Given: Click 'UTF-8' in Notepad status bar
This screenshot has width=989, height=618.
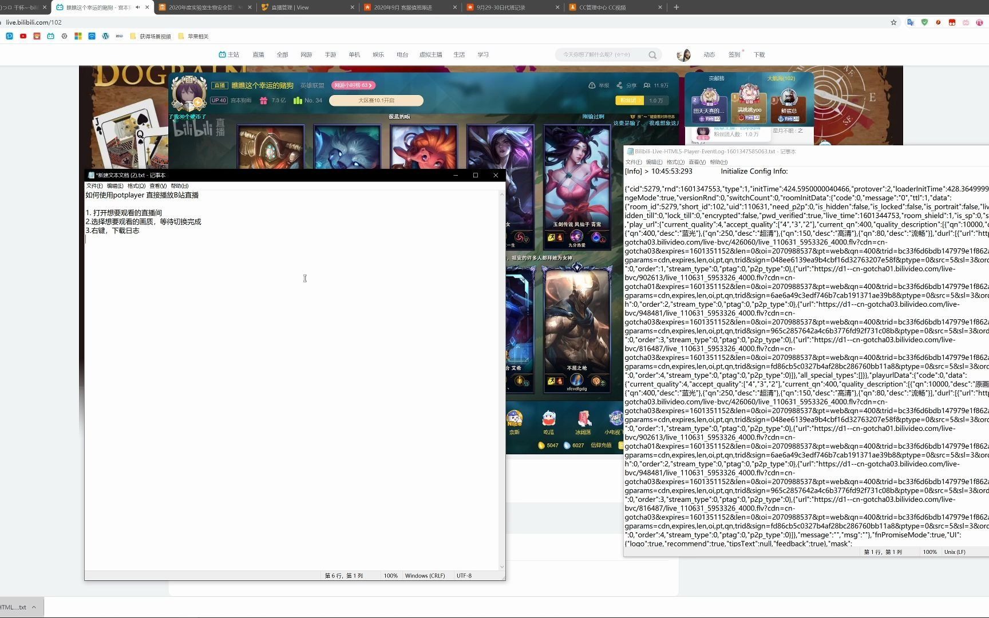Looking at the screenshot, I should [x=464, y=576].
